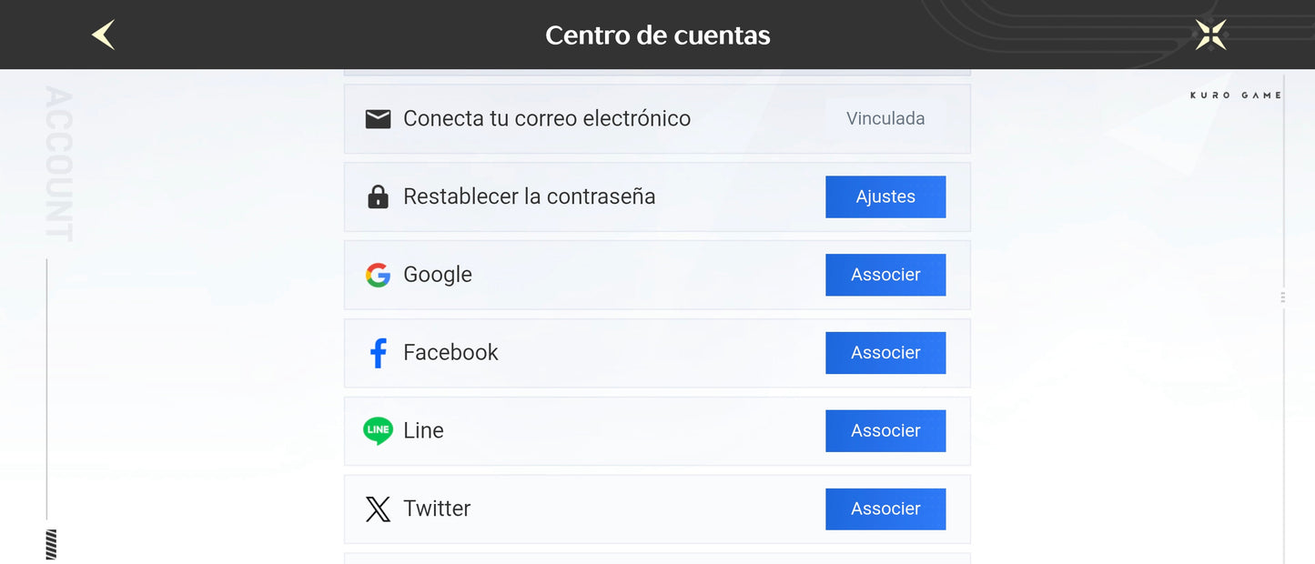The image size is (1315, 564).
Task: Select the 'Conecta tu correo electrónico' label
Action: [546, 119]
